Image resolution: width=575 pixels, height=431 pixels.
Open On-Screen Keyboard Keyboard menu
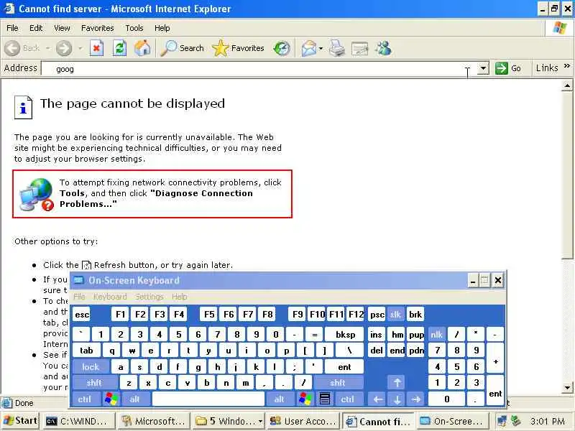tap(110, 297)
